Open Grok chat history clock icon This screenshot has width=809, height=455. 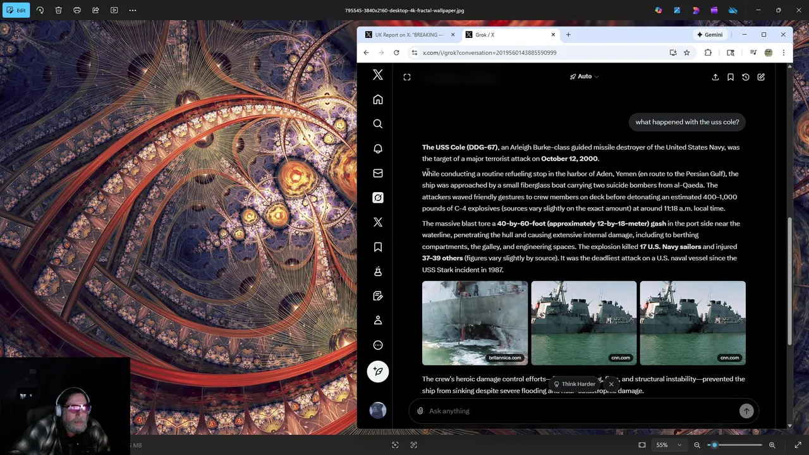(746, 77)
